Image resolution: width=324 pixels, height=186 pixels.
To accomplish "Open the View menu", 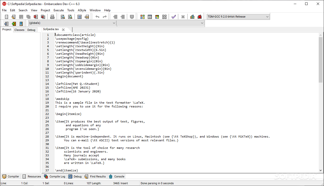I will (34, 10).
